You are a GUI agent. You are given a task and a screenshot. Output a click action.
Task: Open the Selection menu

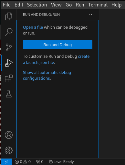[x=37, y=5]
